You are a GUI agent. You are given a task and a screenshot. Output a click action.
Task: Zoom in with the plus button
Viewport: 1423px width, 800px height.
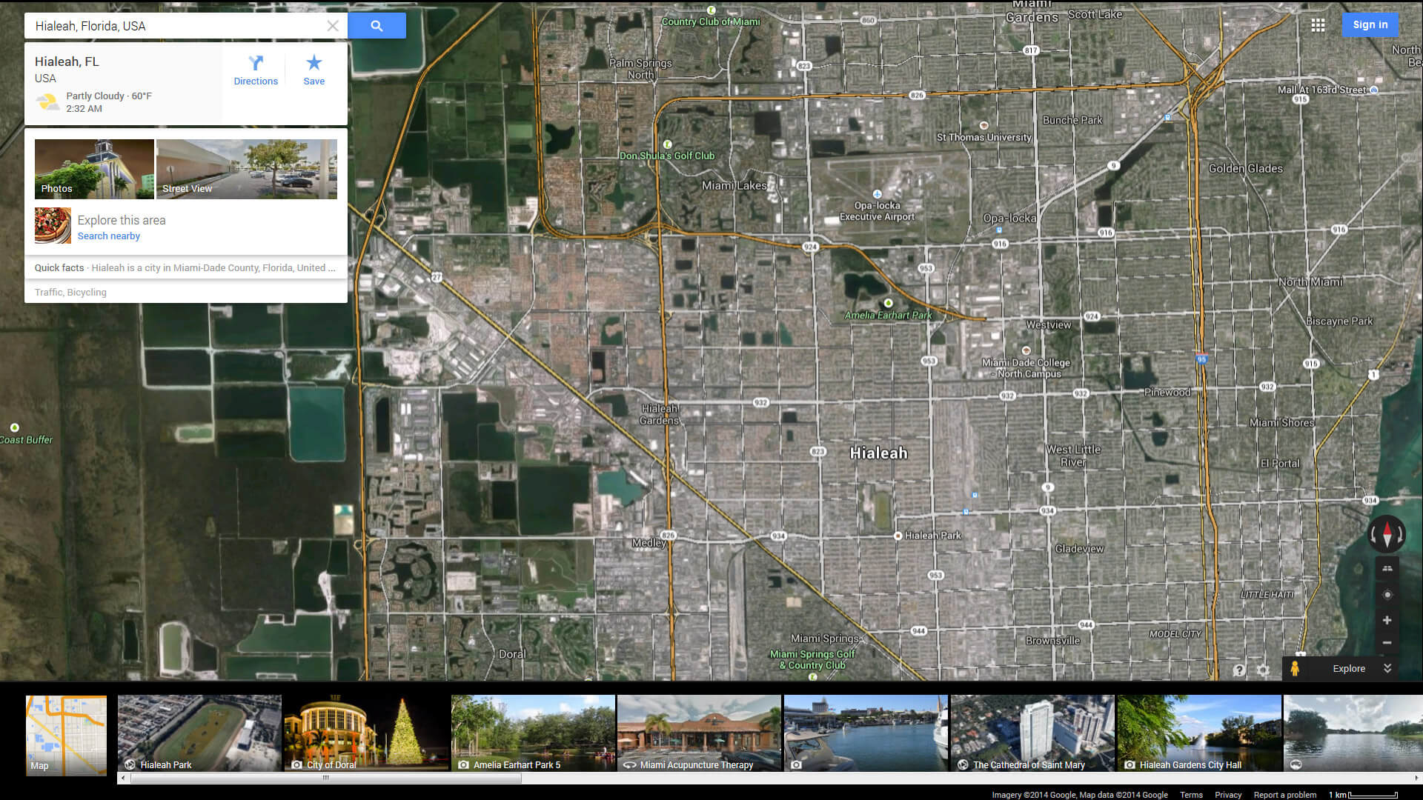(1387, 620)
